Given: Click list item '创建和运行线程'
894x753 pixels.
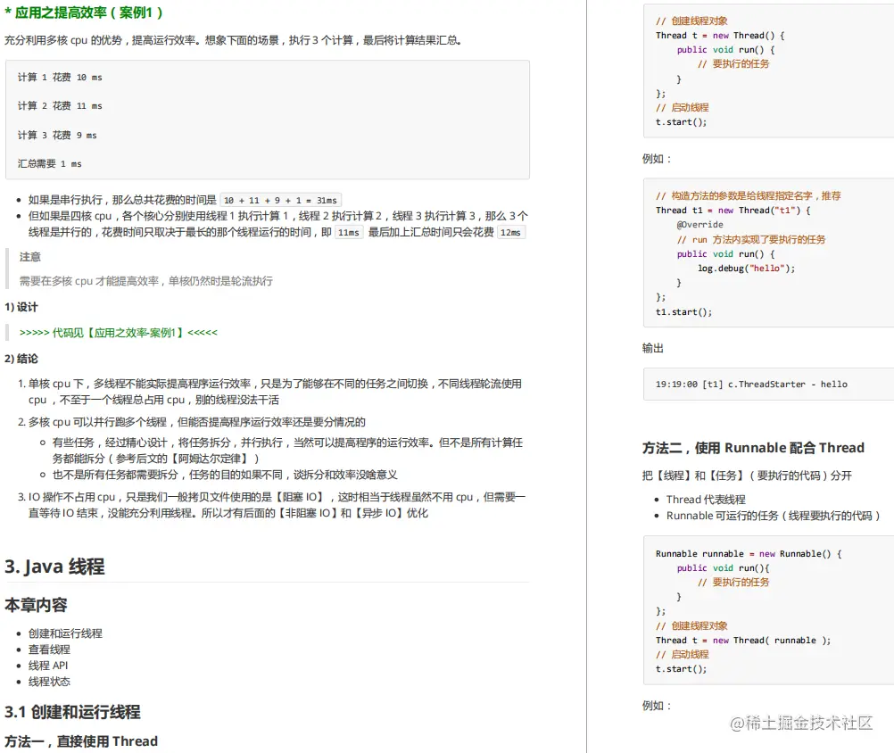Looking at the screenshot, I should point(65,633).
